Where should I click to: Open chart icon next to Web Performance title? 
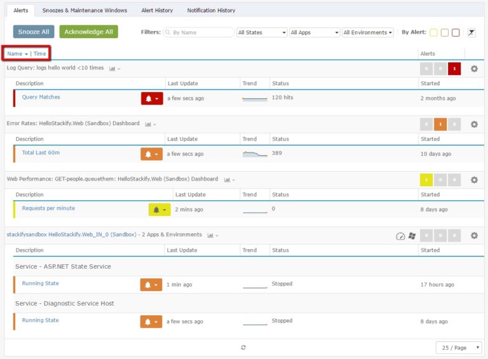(229, 180)
